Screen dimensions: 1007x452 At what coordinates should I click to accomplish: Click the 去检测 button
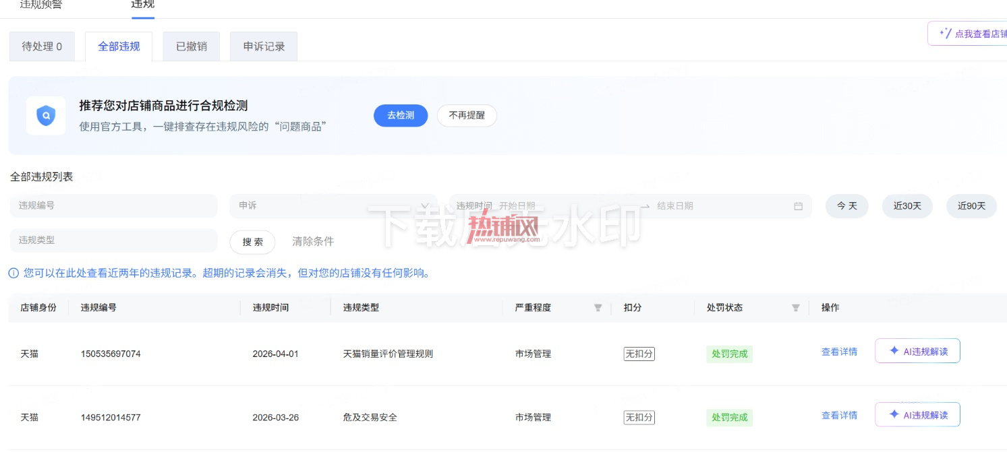tap(401, 115)
